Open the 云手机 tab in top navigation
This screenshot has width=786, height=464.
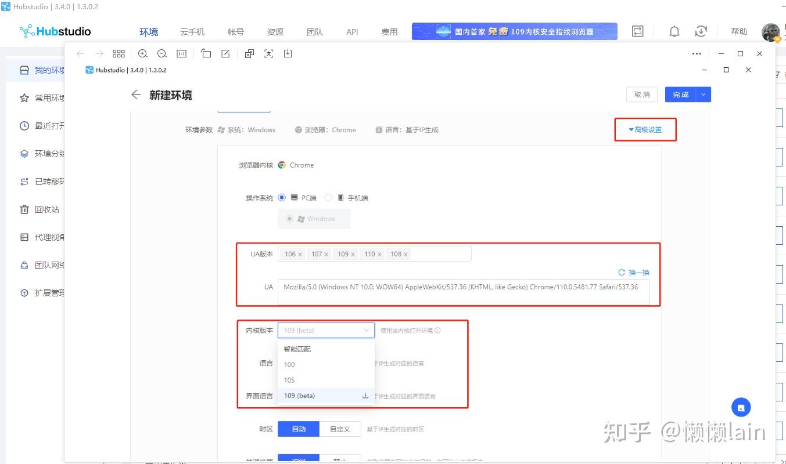pyautogui.click(x=192, y=32)
